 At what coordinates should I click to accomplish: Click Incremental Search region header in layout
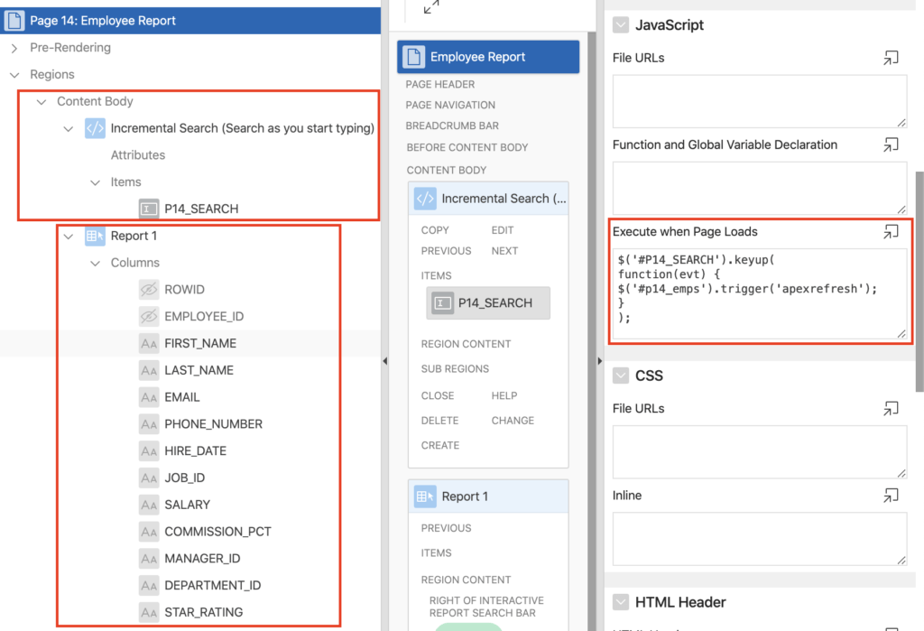pos(488,198)
